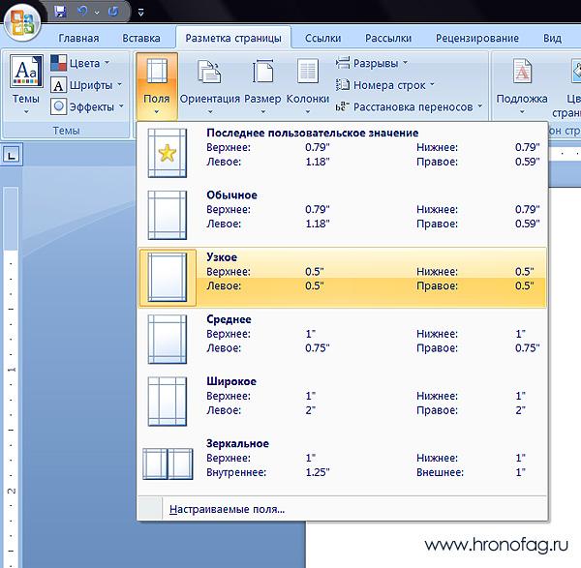Image resolution: width=581 pixels, height=568 pixels.
Task: Click the Undo arrow icon
Action: pyautogui.click(x=83, y=13)
